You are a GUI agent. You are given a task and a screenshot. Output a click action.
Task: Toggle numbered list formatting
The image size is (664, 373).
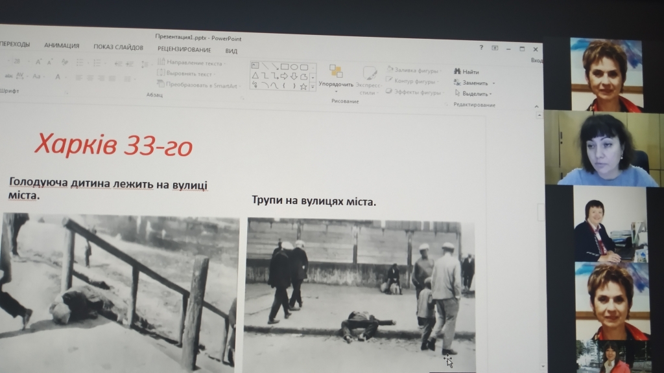click(x=98, y=63)
